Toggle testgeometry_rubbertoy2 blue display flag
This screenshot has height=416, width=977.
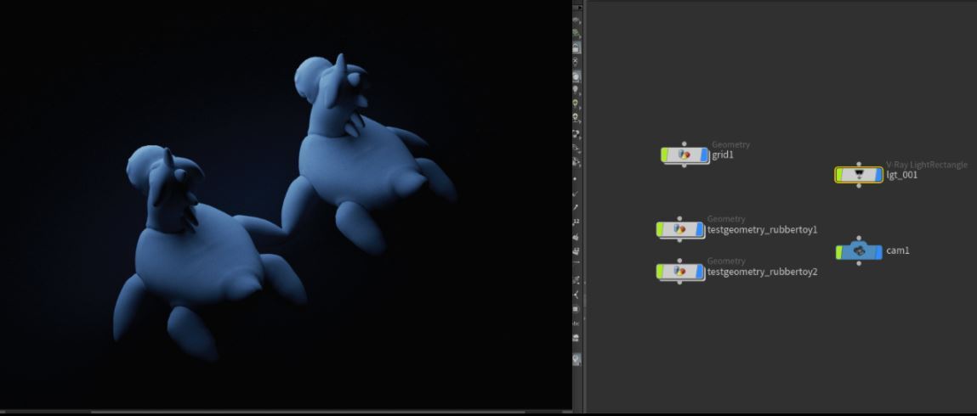[699, 272]
